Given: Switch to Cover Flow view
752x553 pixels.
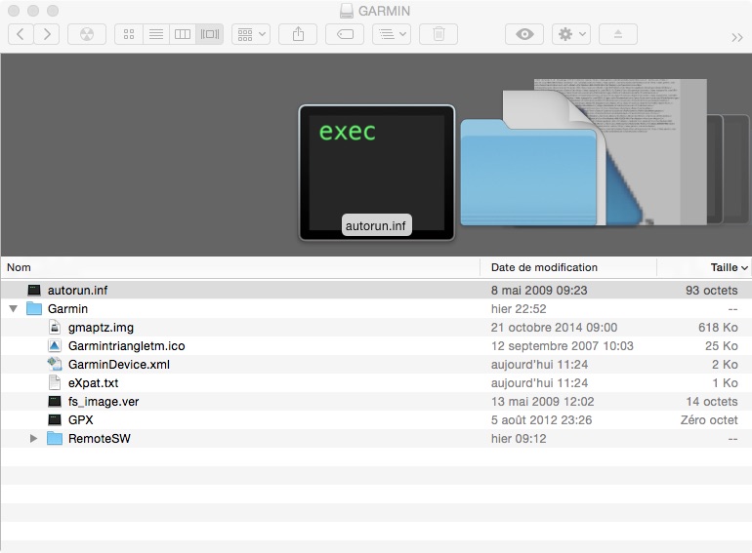Looking at the screenshot, I should click(210, 34).
